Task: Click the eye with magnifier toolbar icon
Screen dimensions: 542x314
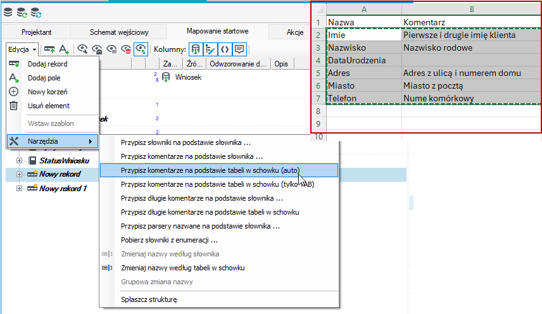Action: pos(82,49)
